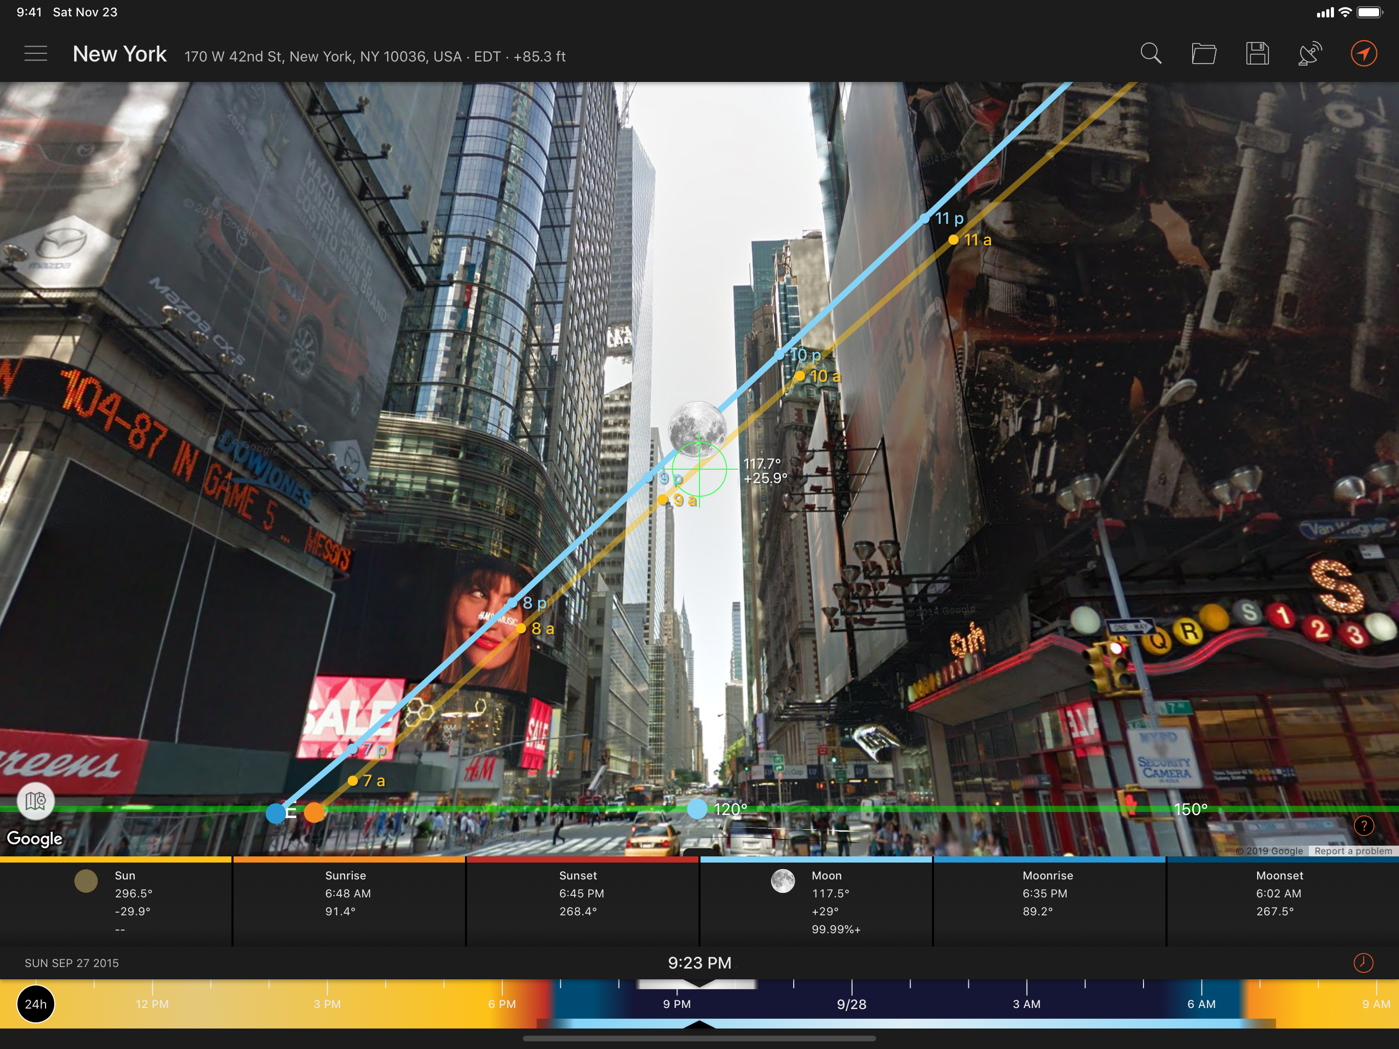Open the hamburger menu
1399x1049 pixels.
coord(35,54)
